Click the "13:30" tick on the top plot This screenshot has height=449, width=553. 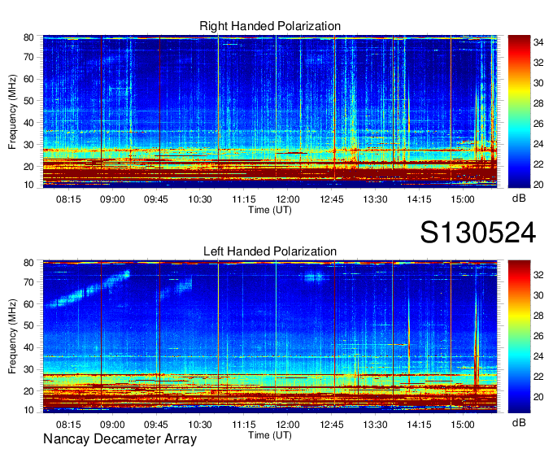pos(375,199)
